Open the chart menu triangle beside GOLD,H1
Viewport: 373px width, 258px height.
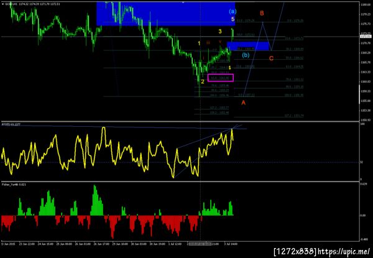click(2, 4)
